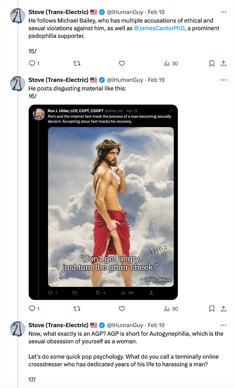Open the Feb 19 timestamp of 16/ tweet
234x388 pixels.
point(156,80)
